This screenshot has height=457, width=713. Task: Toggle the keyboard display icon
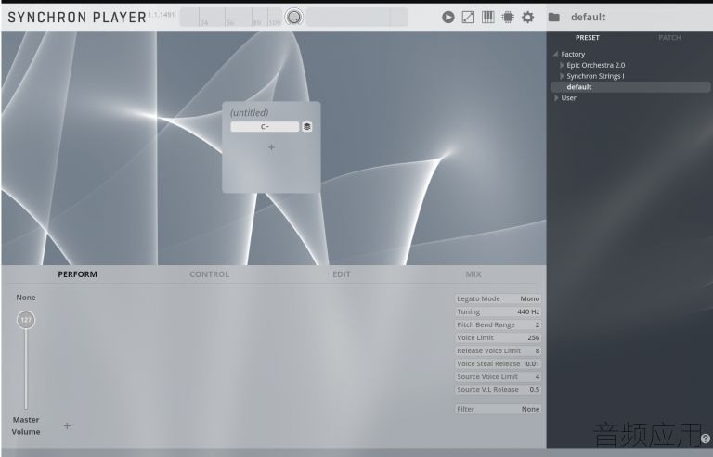click(x=488, y=18)
